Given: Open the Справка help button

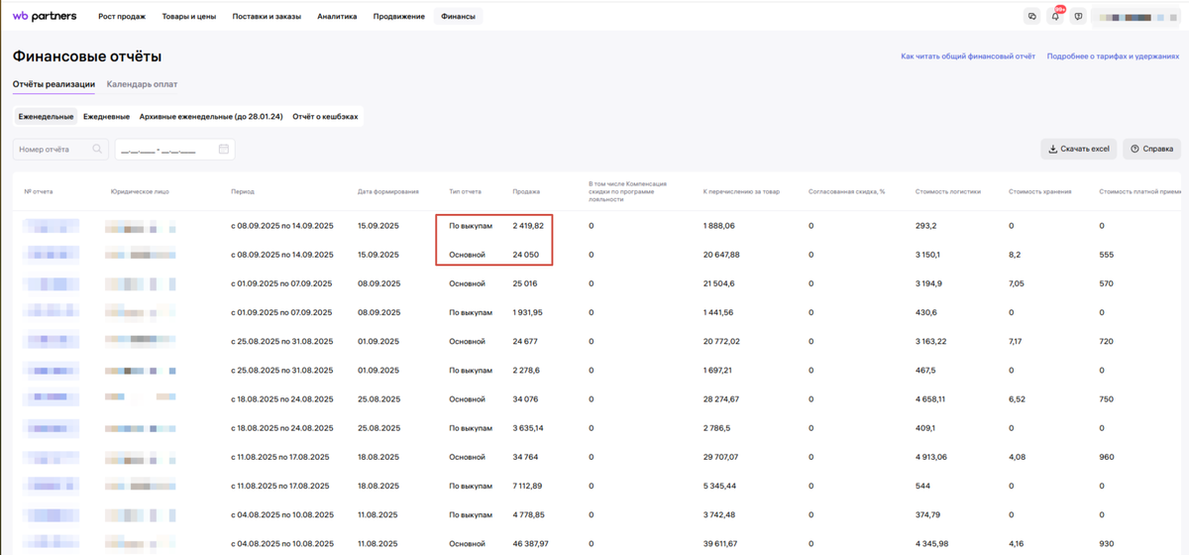Looking at the screenshot, I should point(1151,149).
